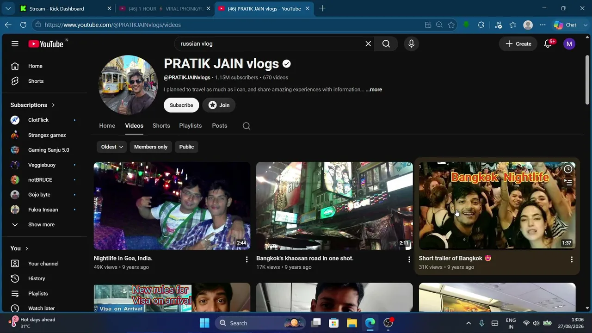Open a new browser tab
Screen dimensions: 592x333
[322, 8]
